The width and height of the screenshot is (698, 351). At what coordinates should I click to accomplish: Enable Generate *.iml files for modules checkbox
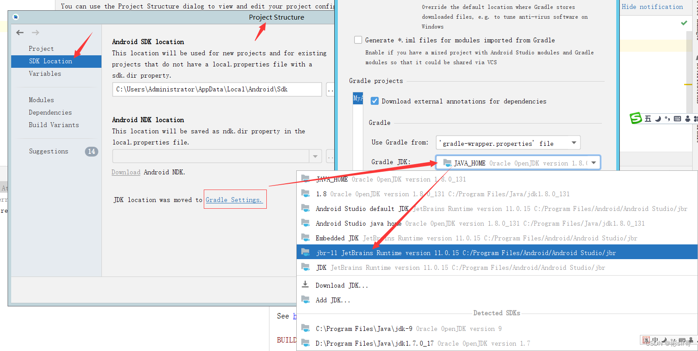(x=358, y=40)
